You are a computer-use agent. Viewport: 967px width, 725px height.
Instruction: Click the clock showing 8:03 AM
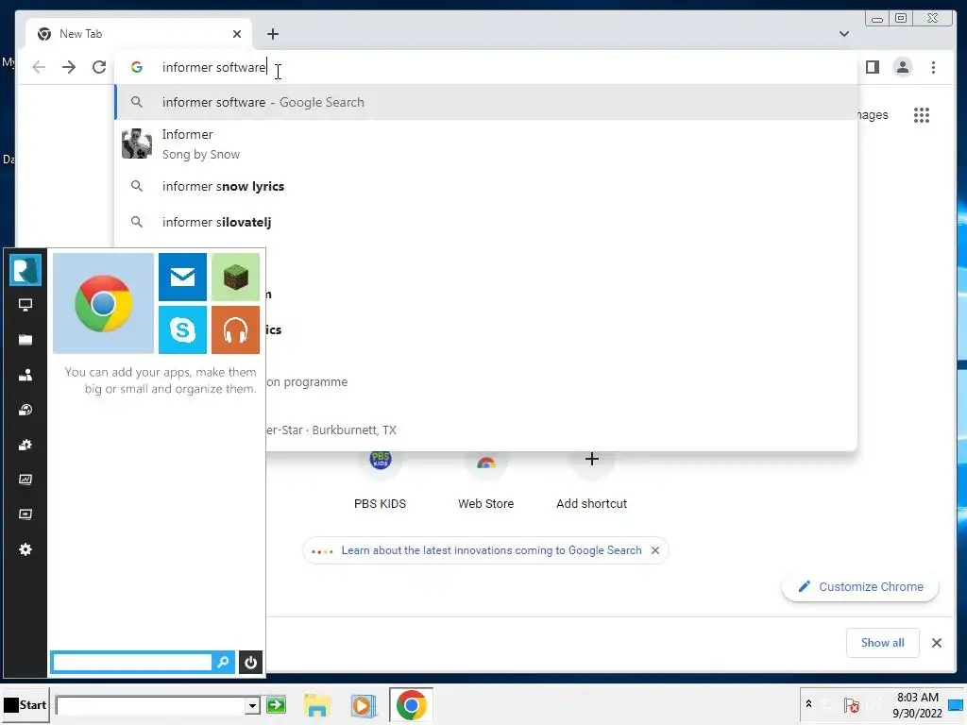coord(917,705)
